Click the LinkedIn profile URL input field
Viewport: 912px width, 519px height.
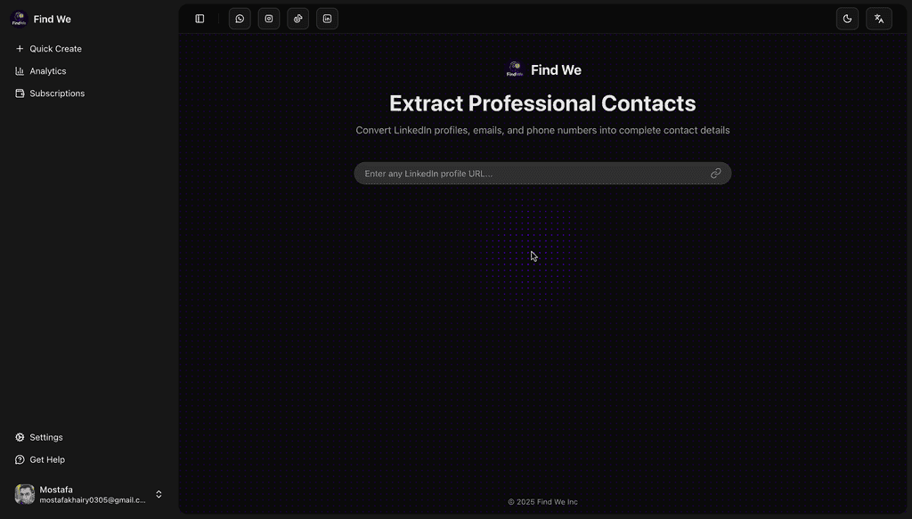tap(542, 174)
